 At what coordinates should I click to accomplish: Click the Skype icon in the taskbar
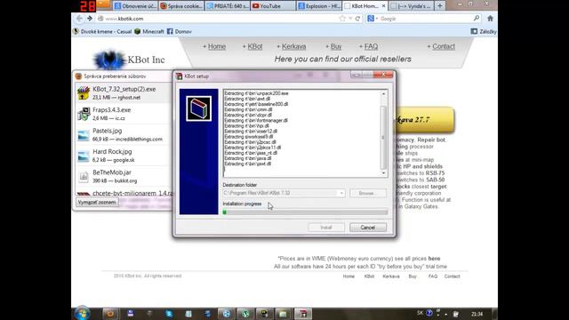(169, 314)
